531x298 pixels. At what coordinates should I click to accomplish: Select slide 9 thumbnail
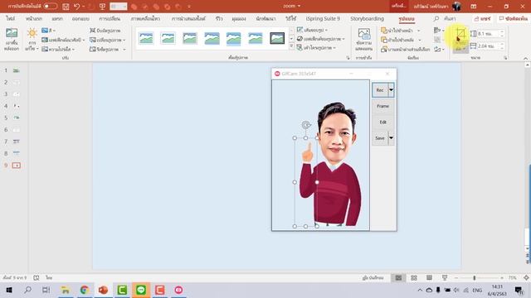tap(17, 166)
